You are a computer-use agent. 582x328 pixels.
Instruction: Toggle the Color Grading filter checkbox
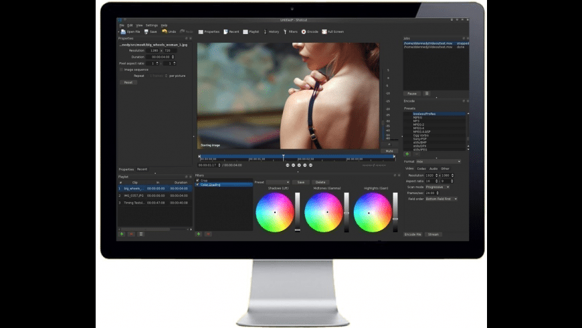click(197, 184)
